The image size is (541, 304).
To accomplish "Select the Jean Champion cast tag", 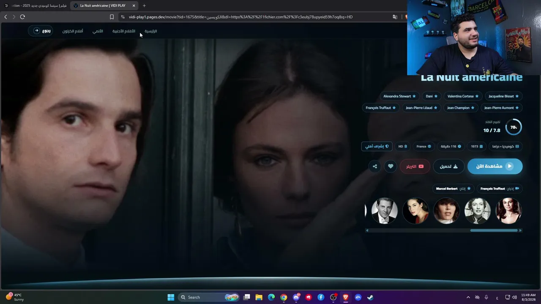I will (x=461, y=108).
